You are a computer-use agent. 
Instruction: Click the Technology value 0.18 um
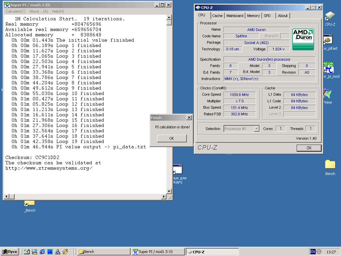[232, 49]
